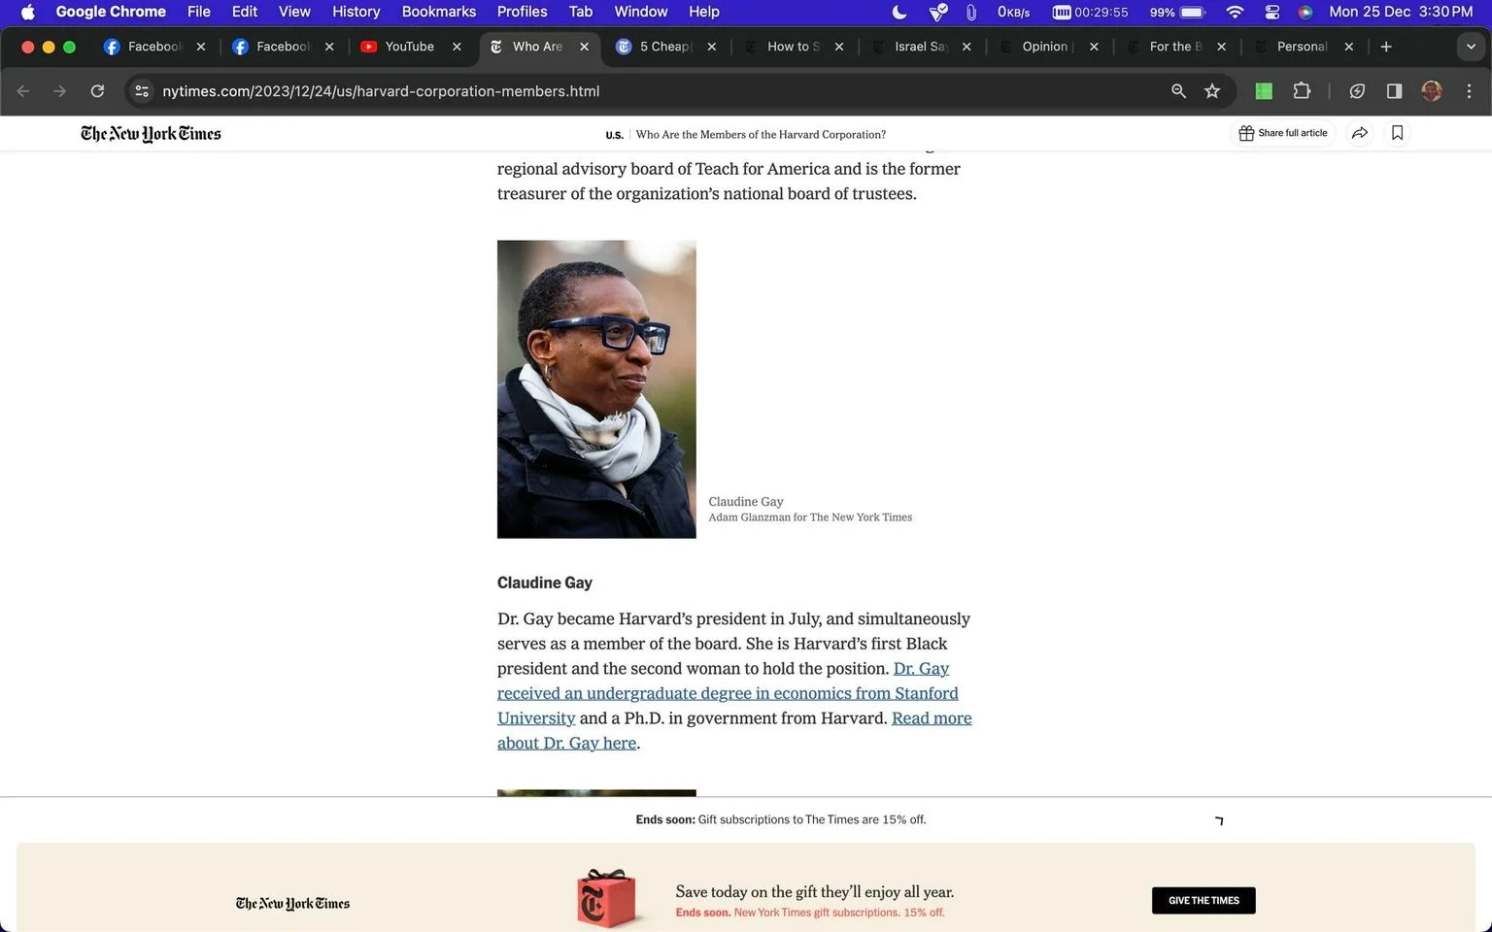Open the History menu
1492x932 pixels.
pyautogui.click(x=356, y=12)
